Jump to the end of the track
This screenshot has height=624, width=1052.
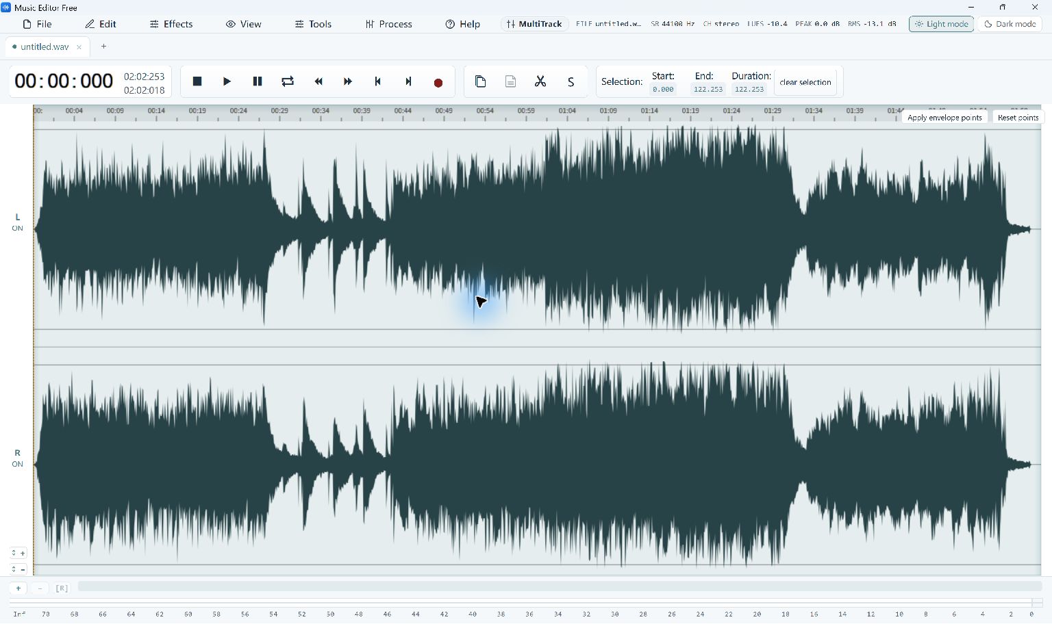[x=408, y=81]
